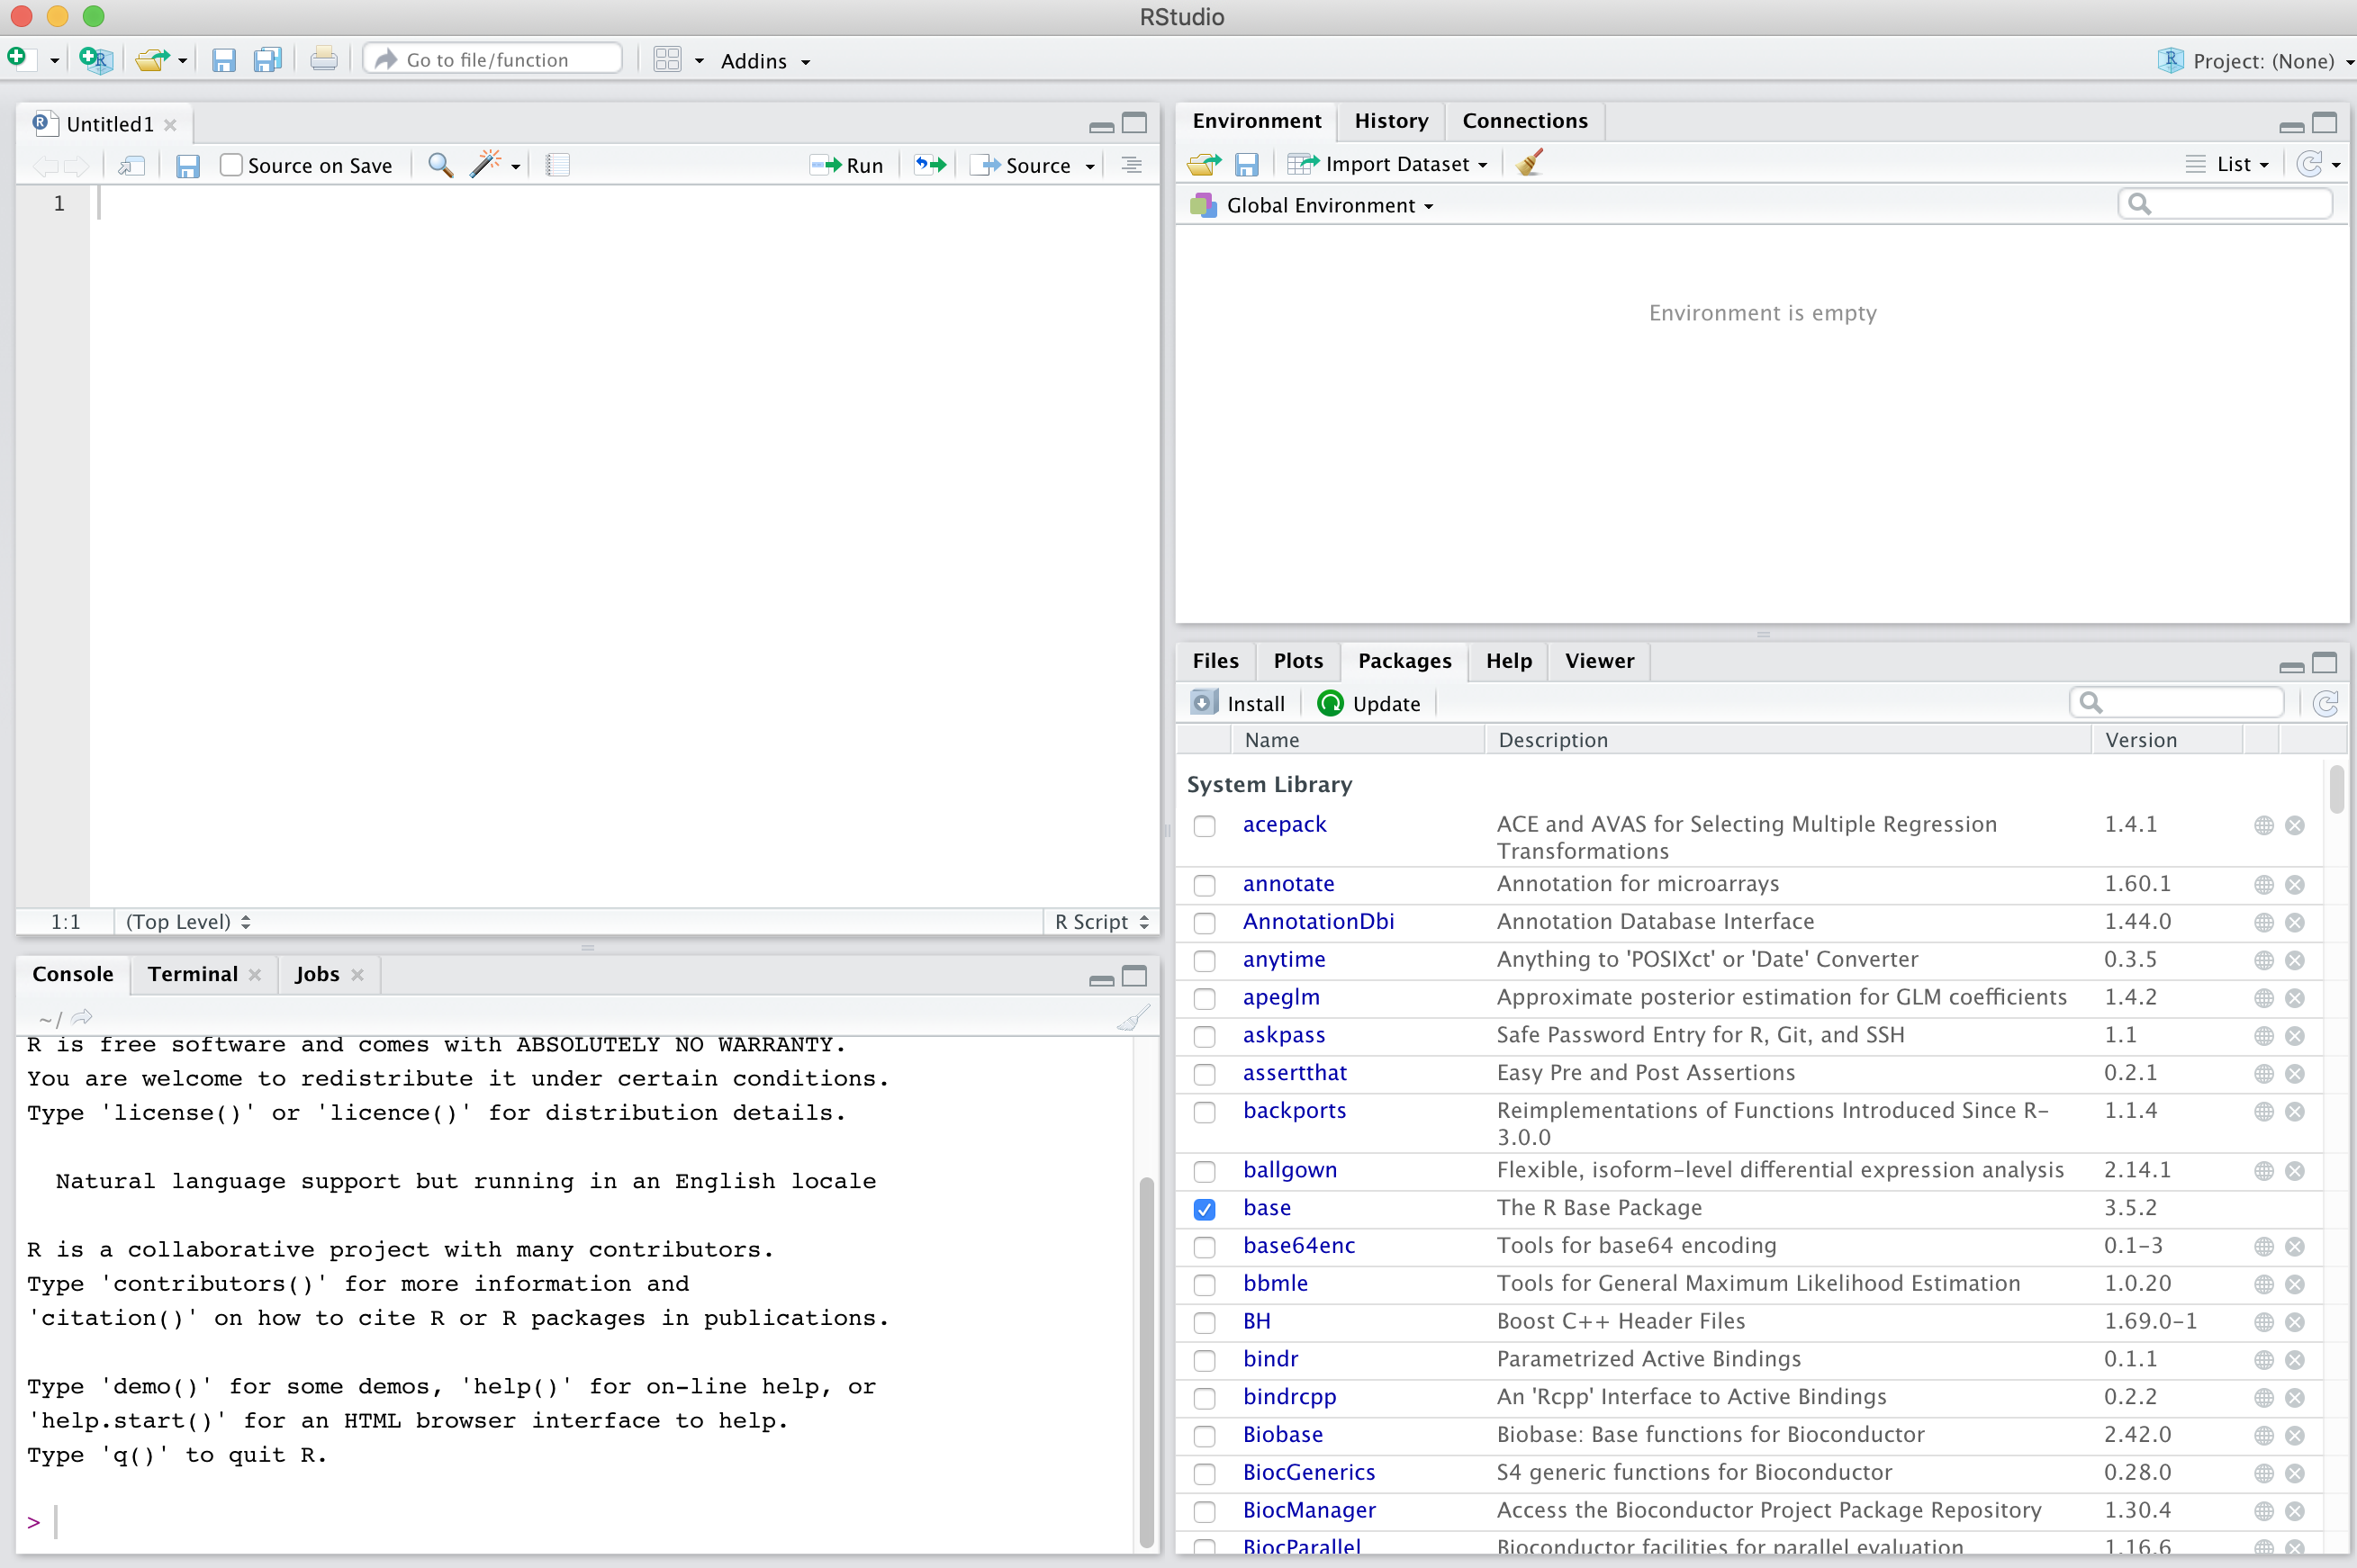This screenshot has height=1568, width=2357.
Task: Switch to the Connections tab
Action: coord(1524,121)
